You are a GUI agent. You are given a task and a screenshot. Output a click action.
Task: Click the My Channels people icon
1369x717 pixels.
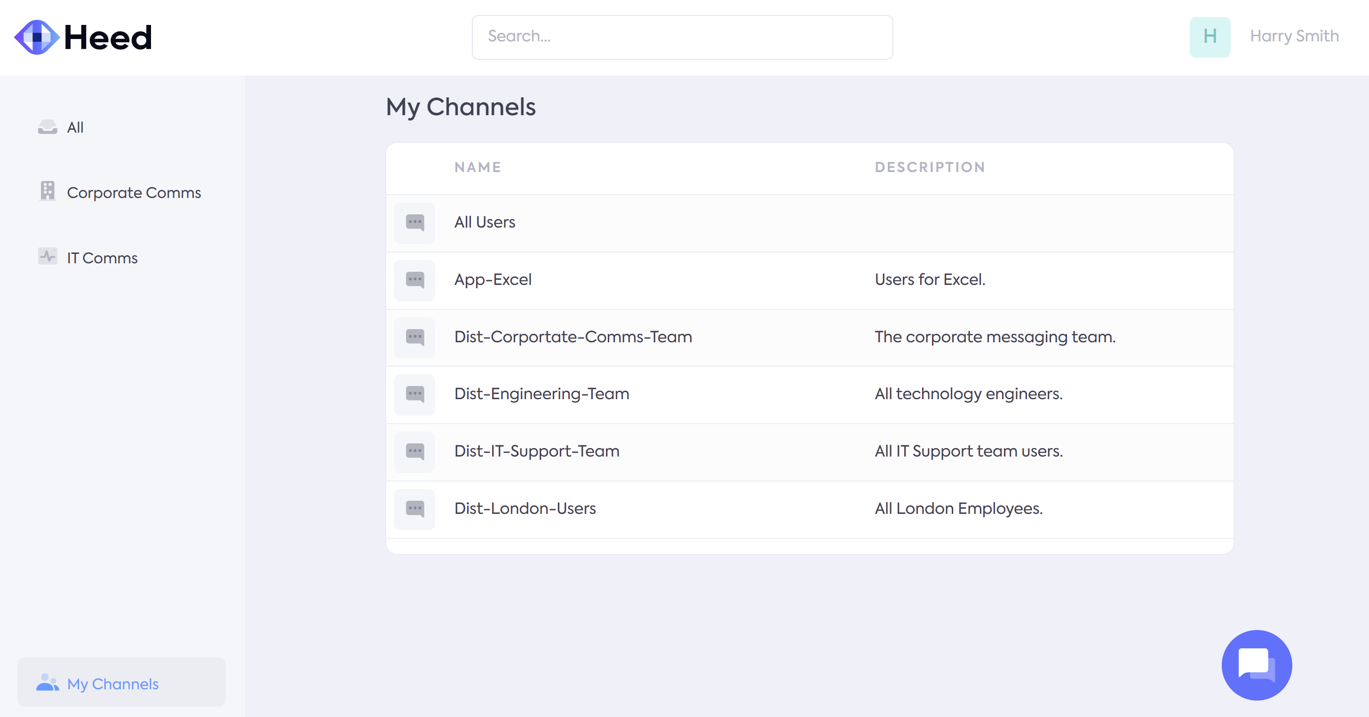coord(48,683)
